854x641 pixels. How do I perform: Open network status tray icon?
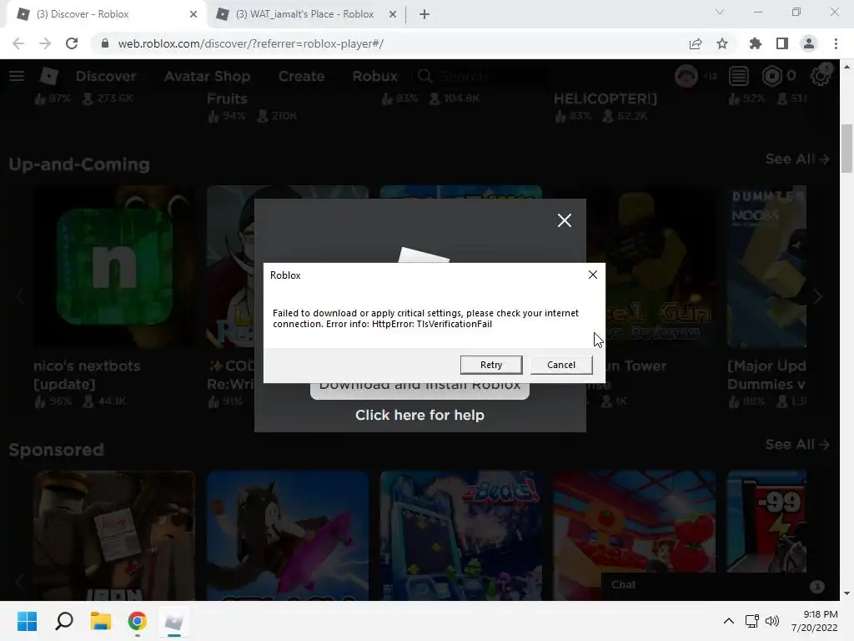coord(752,621)
